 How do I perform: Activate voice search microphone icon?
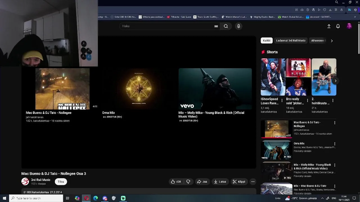coord(238,26)
